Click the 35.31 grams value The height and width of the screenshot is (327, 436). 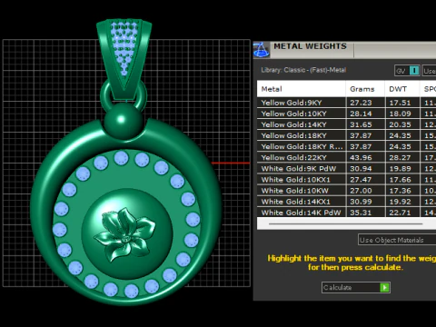coord(361,213)
